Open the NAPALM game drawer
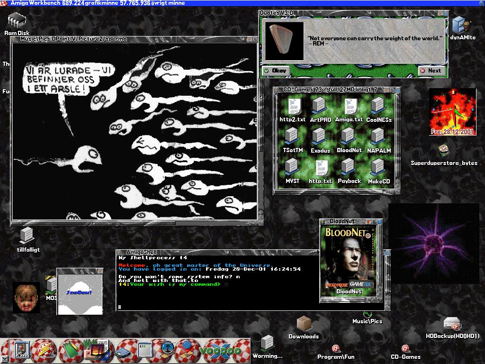 (x=378, y=137)
